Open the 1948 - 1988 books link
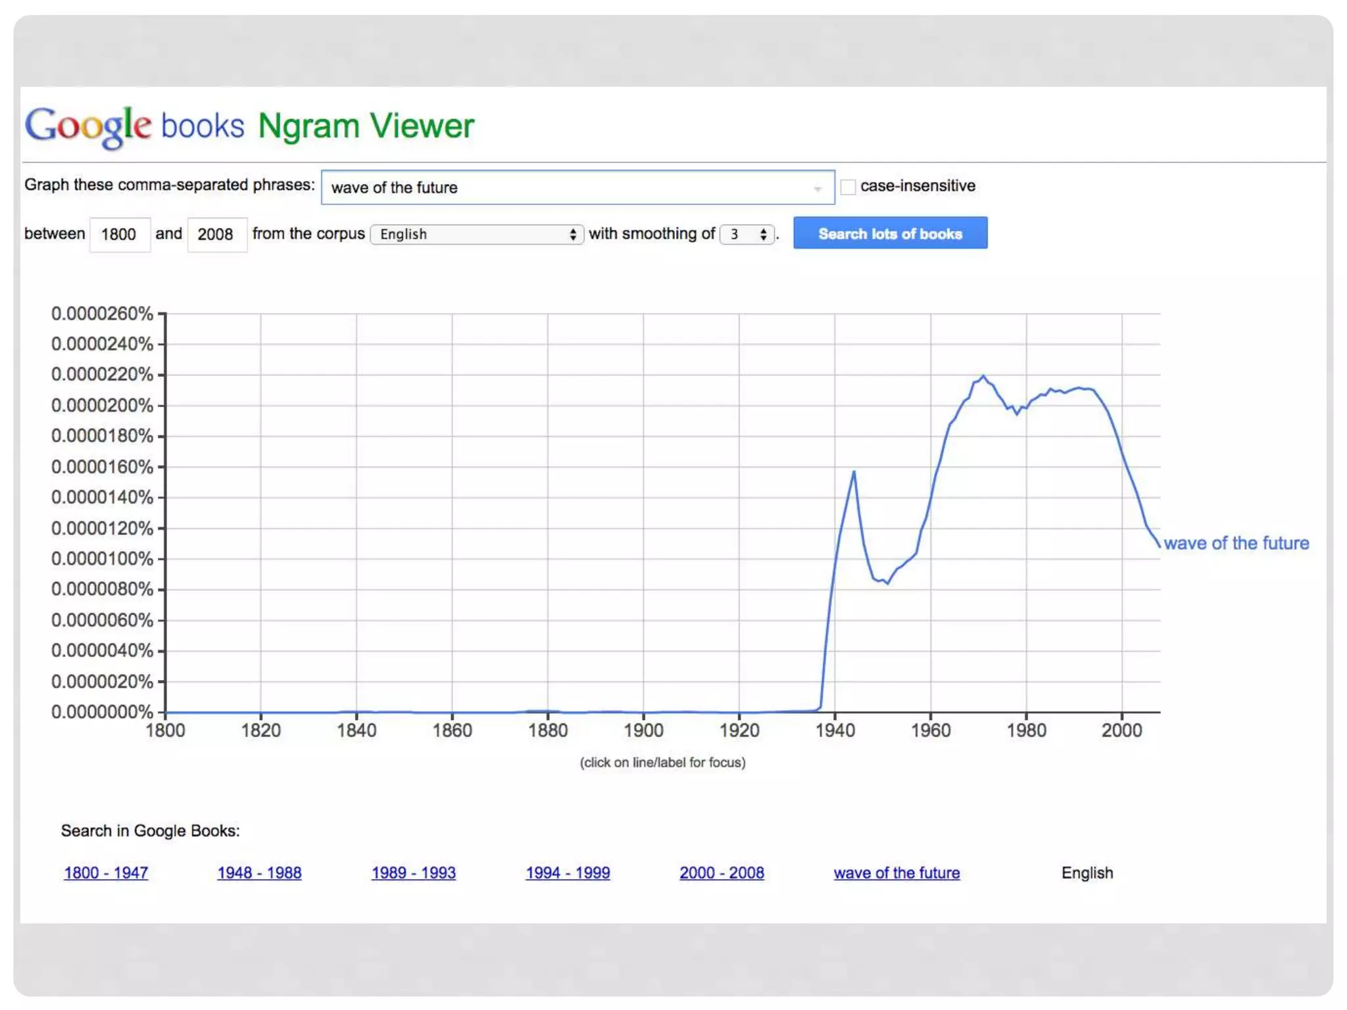This screenshot has height=1010, width=1347. [x=259, y=873]
